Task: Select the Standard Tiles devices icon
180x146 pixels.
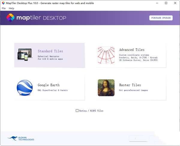Action: pyautogui.click(x=25, y=55)
